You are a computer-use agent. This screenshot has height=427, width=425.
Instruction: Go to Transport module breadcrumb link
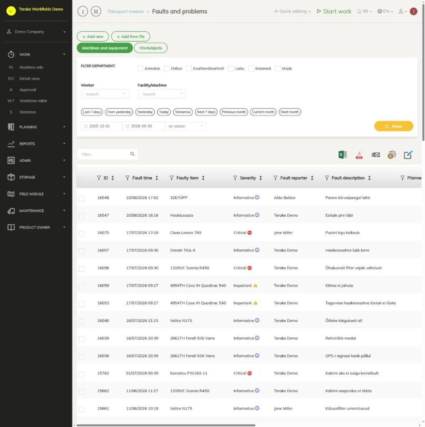126,11
